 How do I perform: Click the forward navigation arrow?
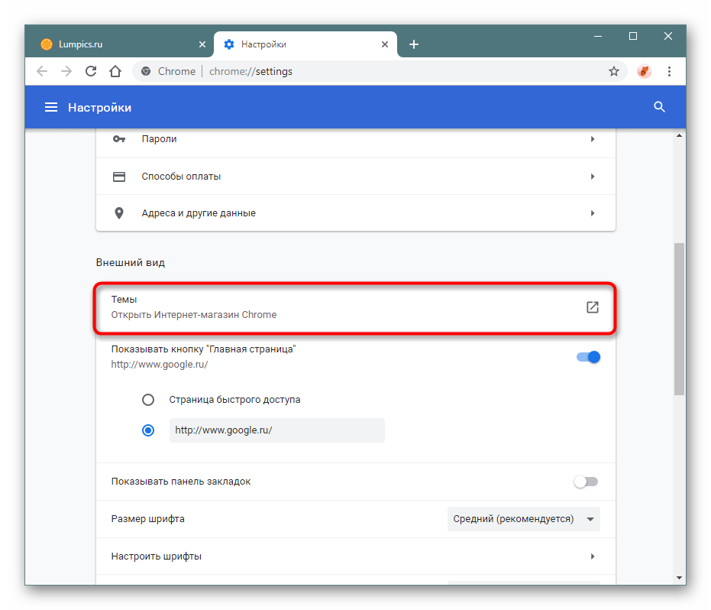point(66,71)
